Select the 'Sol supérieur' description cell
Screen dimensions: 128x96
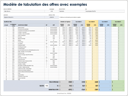(31, 44)
